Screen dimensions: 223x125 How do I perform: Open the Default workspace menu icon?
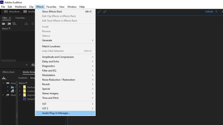pyautogui.click(x=216, y=12)
